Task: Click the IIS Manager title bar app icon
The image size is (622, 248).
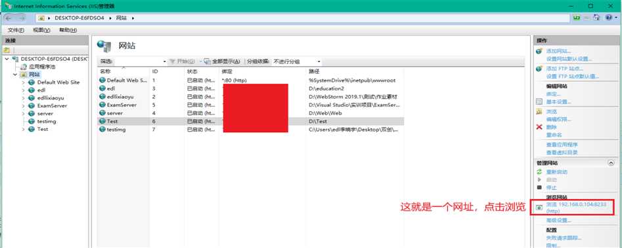Action: click(8, 5)
